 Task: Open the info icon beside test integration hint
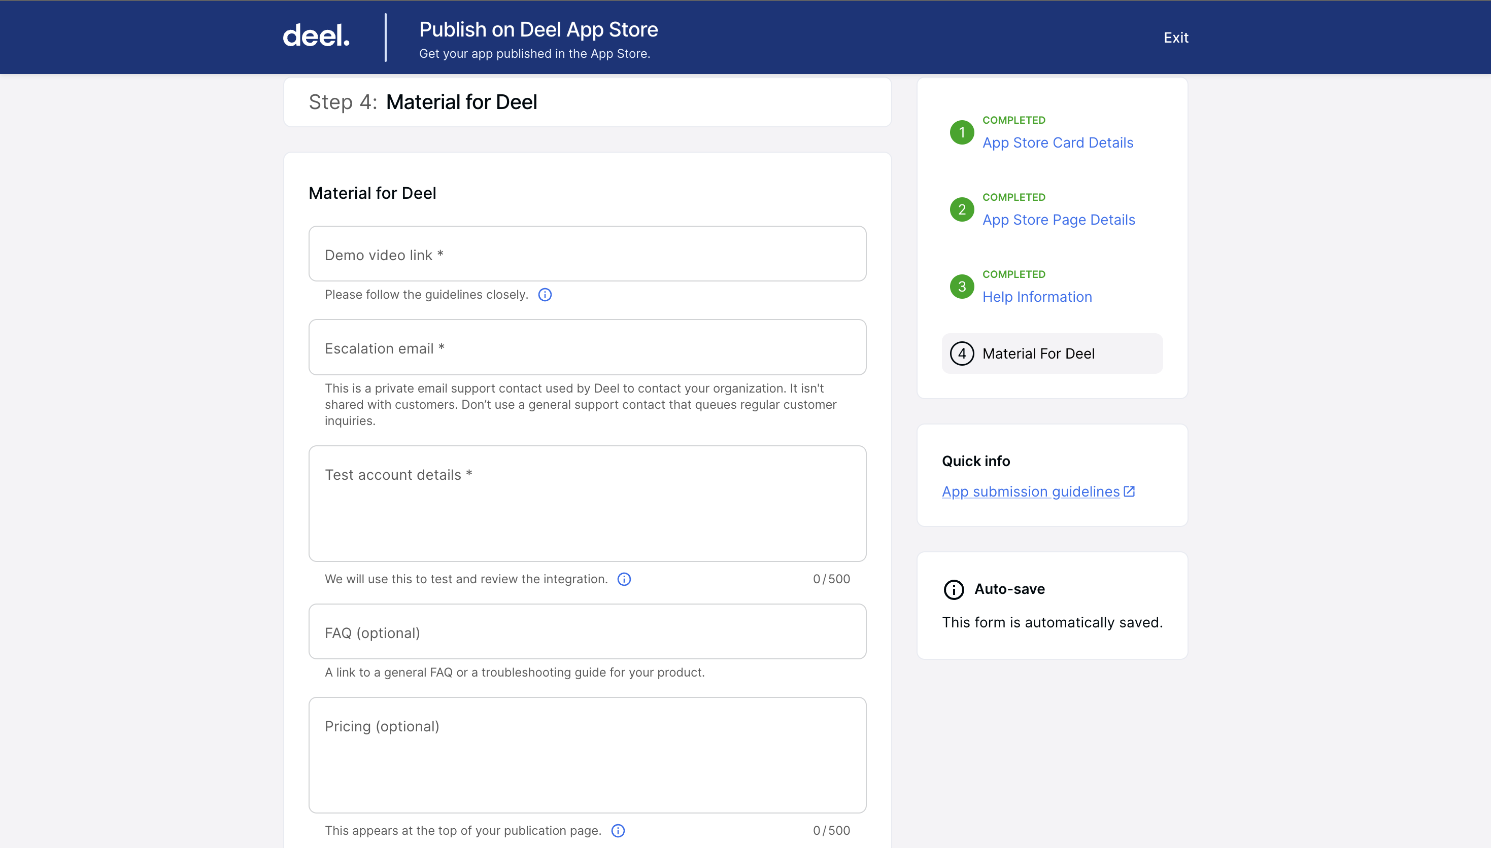pyautogui.click(x=624, y=579)
